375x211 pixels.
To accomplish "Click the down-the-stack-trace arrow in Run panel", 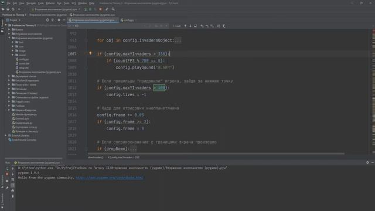I will pos(13,174).
